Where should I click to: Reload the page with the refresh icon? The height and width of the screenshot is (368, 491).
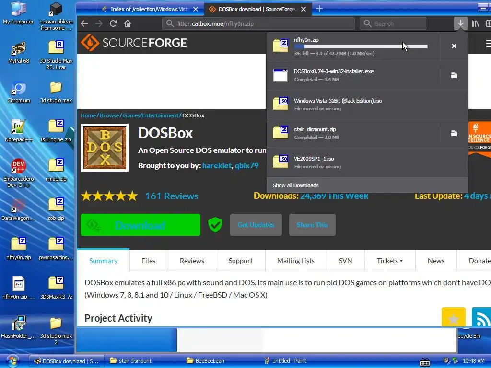pyautogui.click(x=113, y=23)
